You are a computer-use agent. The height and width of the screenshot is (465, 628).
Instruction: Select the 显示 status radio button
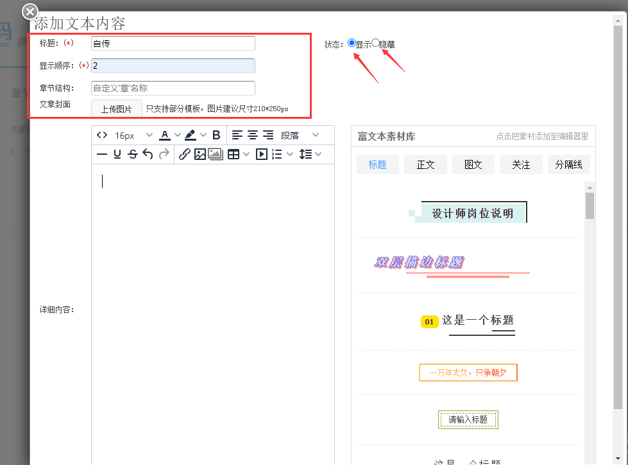[x=352, y=43]
